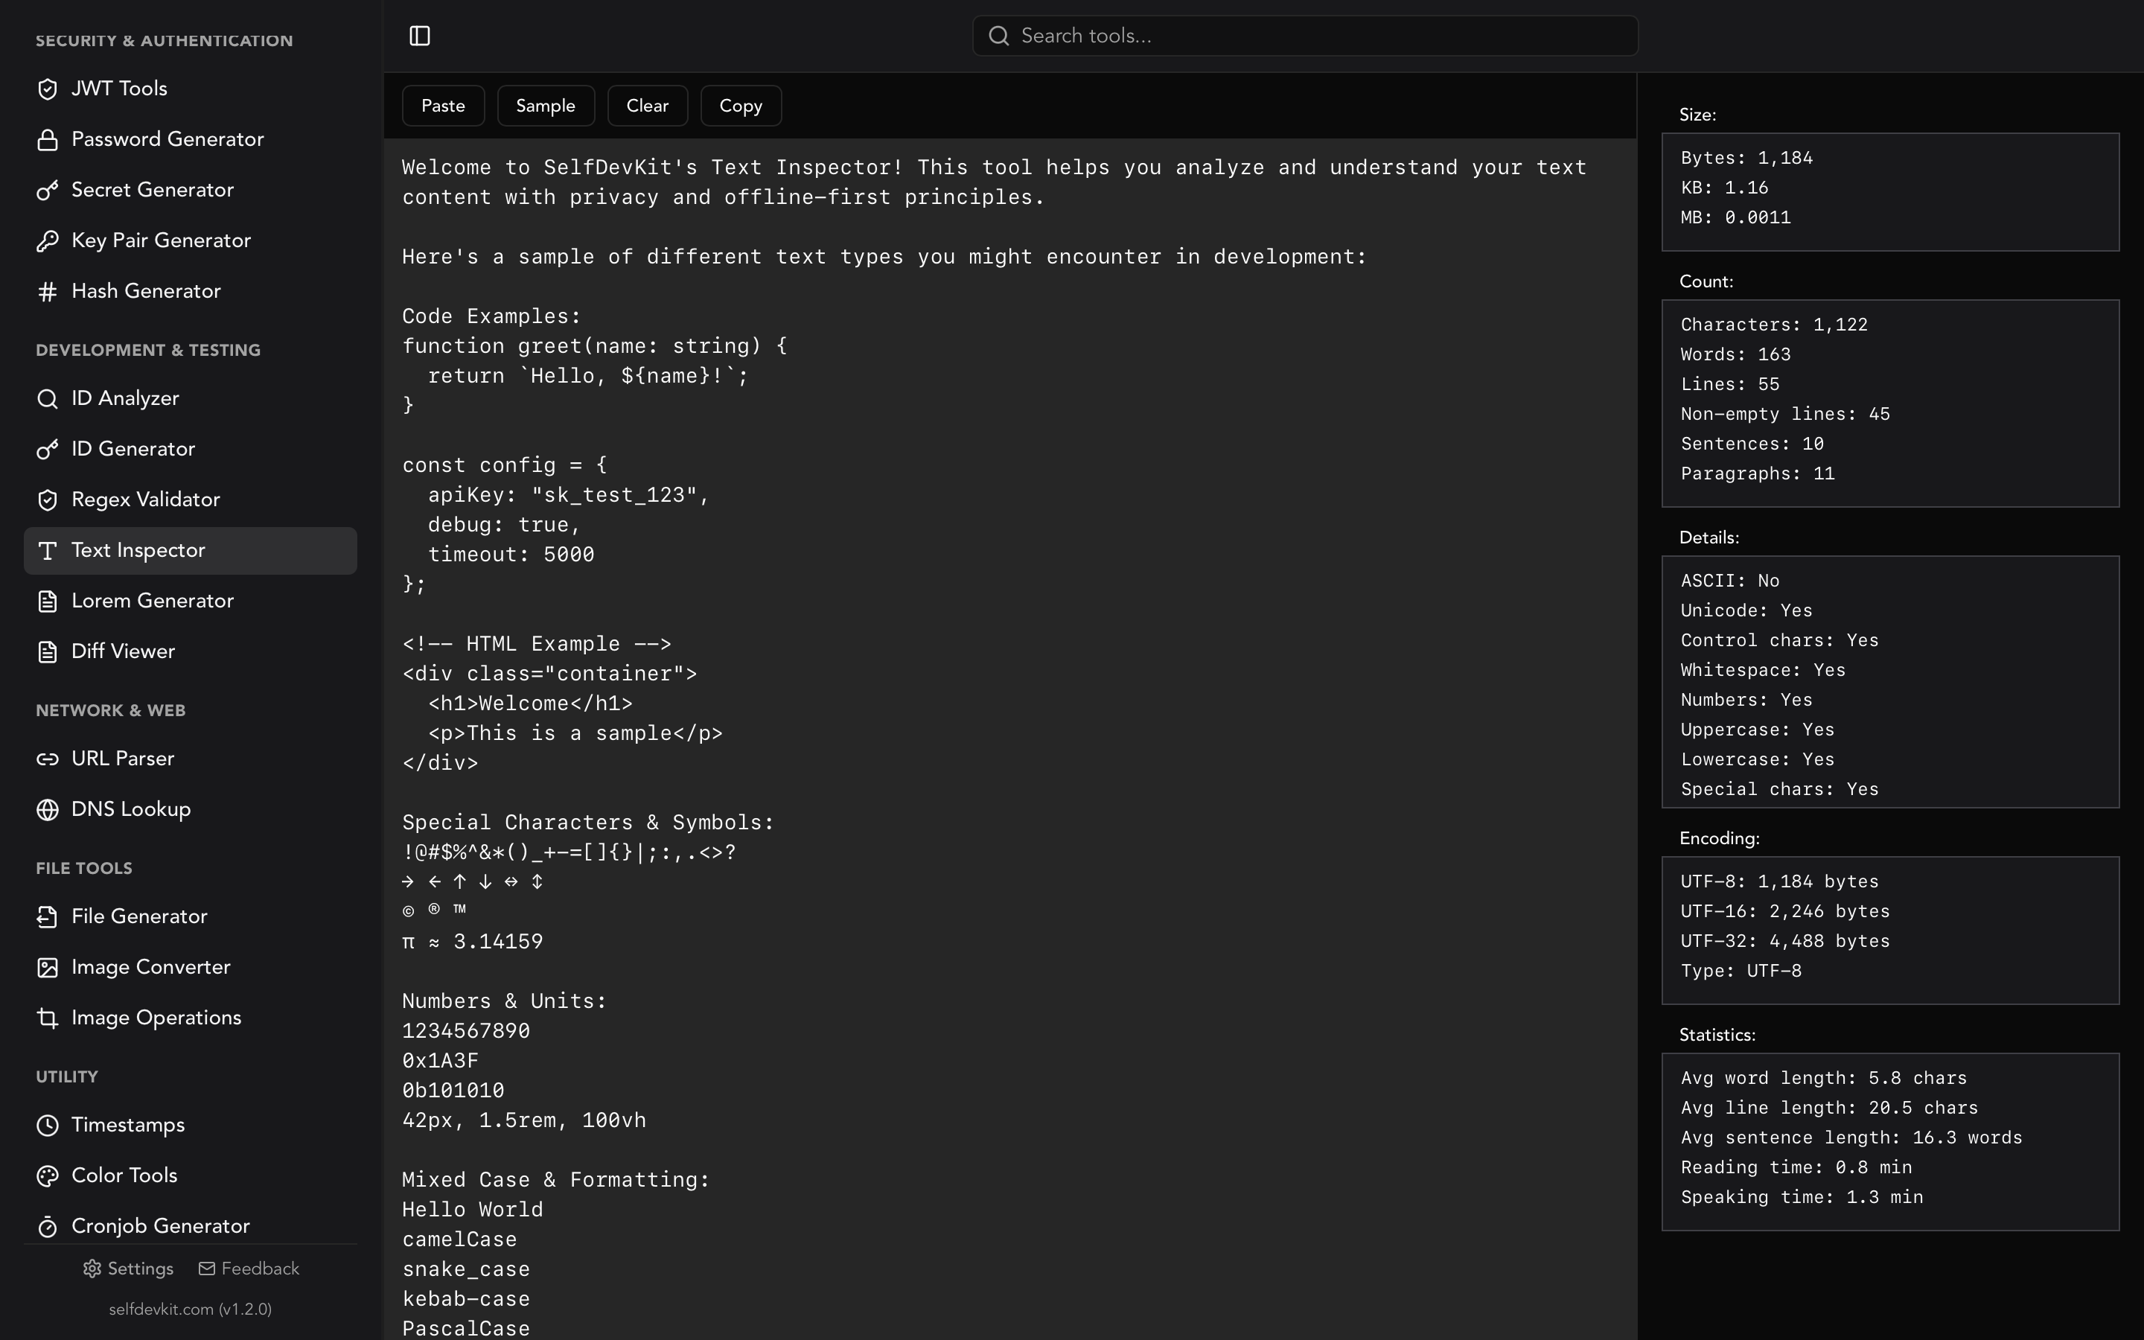Click the 'Control chars: Yes' detail
The width and height of the screenshot is (2144, 1340).
click(1780, 640)
